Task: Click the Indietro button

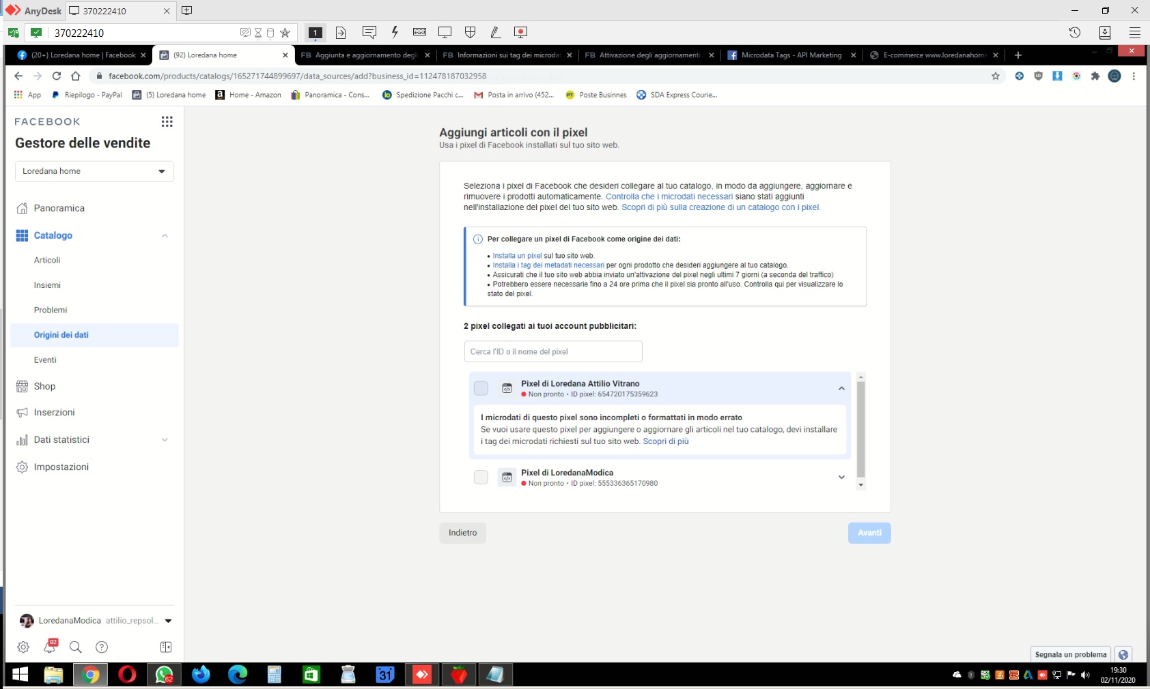Action: (462, 533)
